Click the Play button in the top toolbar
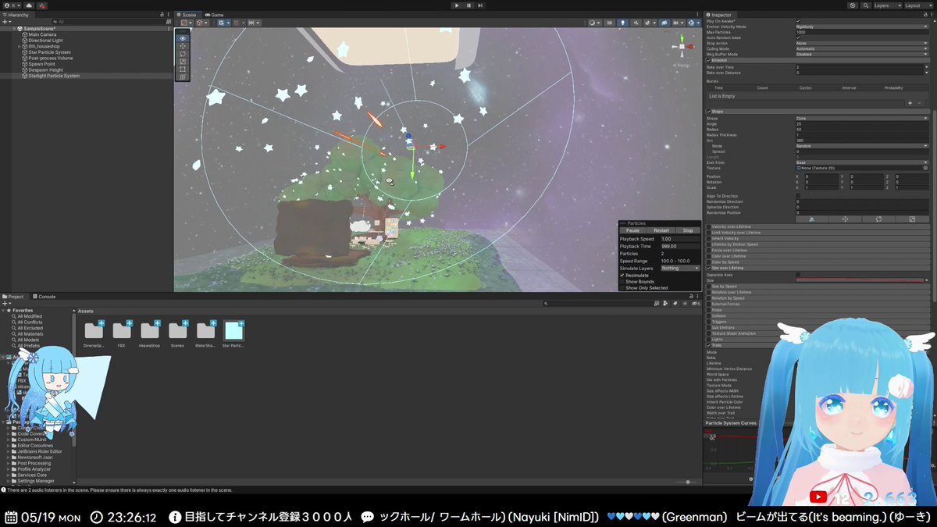Viewport: 937px width, 527px height. (x=458, y=5)
